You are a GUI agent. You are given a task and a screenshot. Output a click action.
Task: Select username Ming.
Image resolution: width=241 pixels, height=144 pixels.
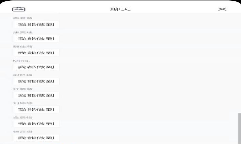(21, 61)
